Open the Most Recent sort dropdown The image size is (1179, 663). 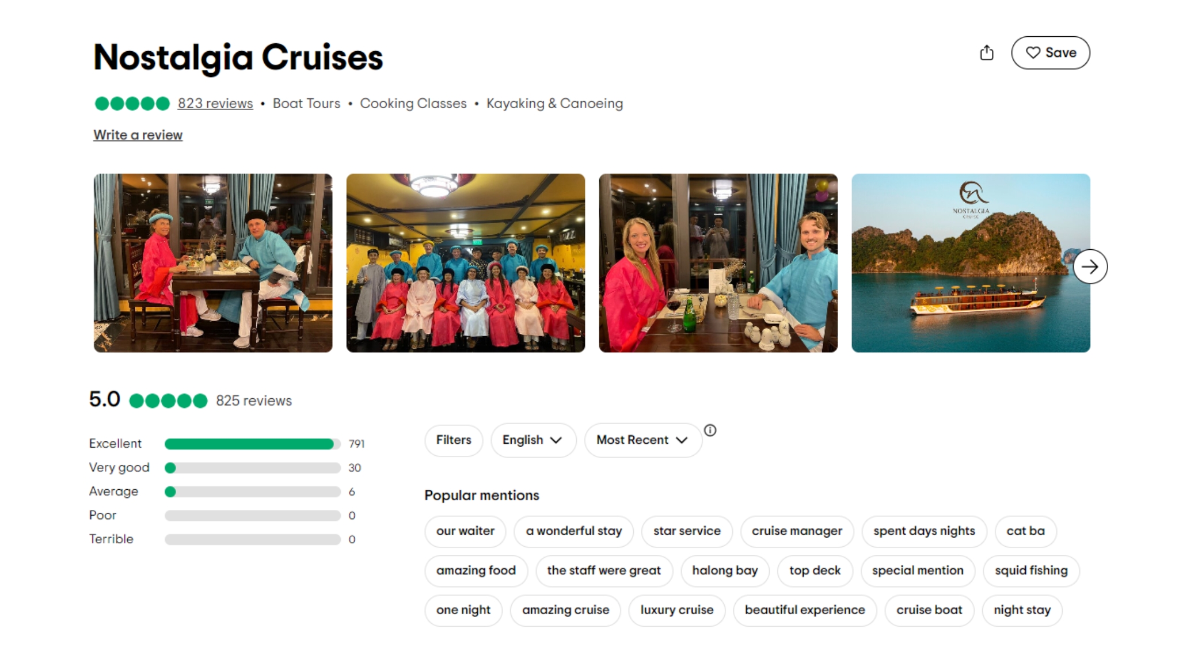(642, 440)
